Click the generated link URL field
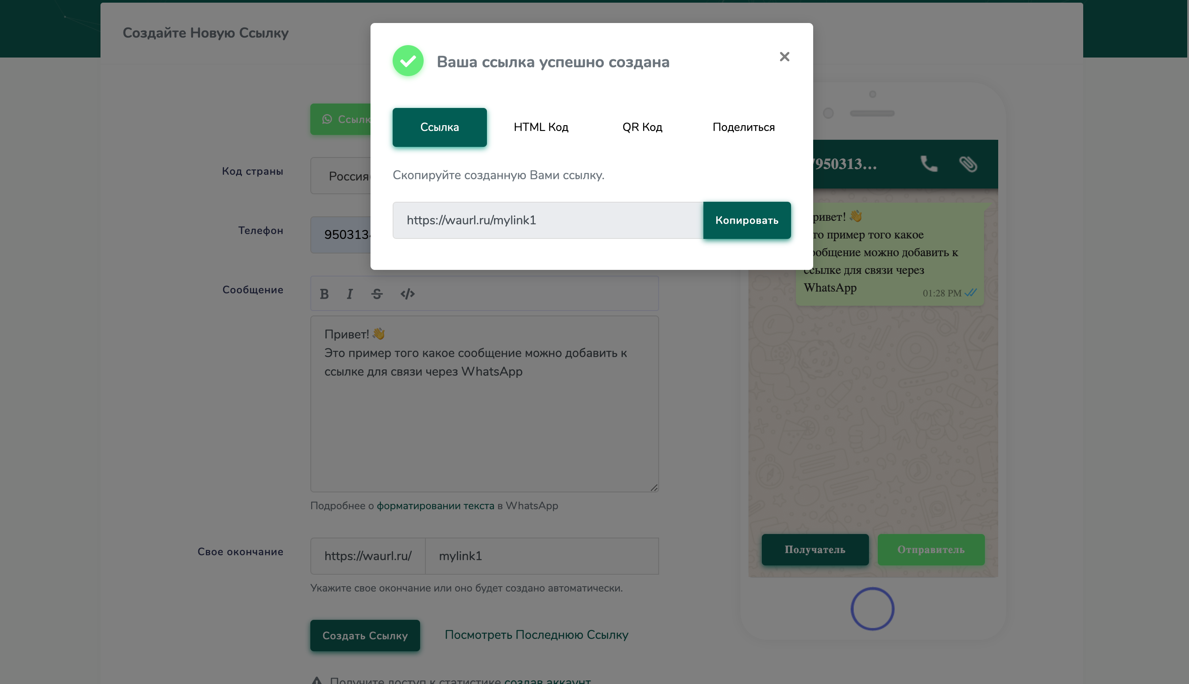The image size is (1189, 684). pos(547,220)
